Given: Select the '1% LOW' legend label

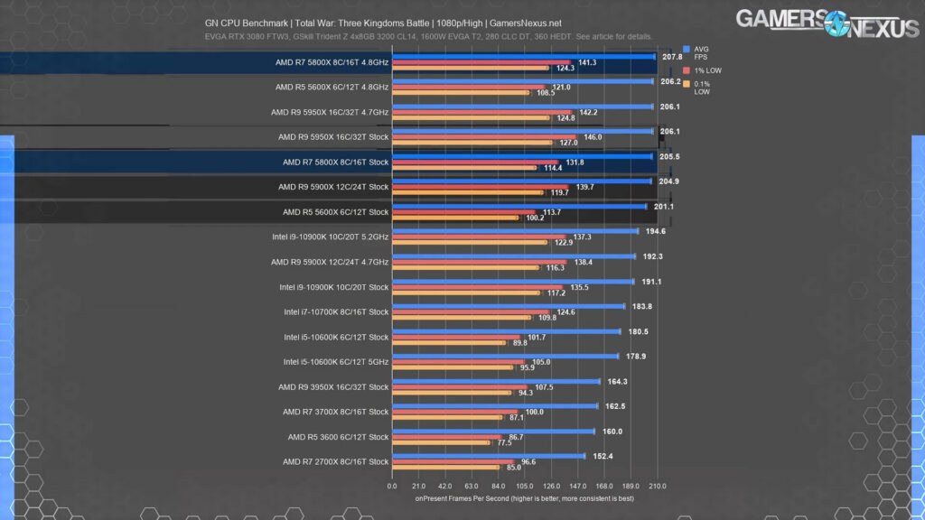Looking at the screenshot, I should click(708, 70).
